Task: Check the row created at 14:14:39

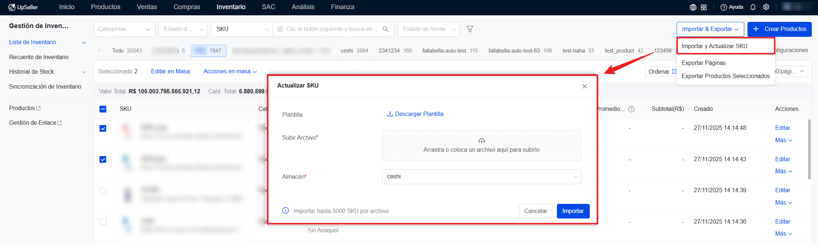Action: coord(103,191)
